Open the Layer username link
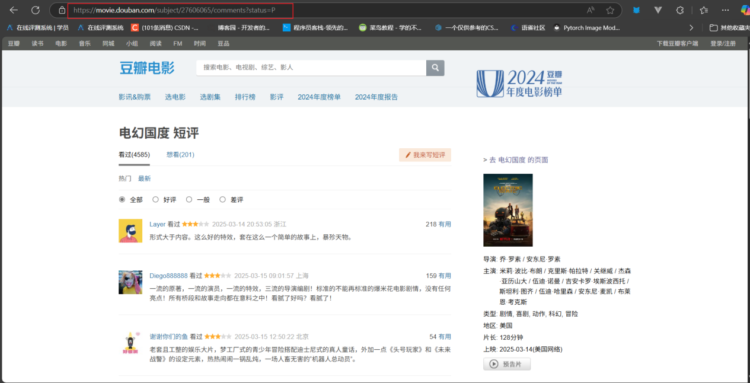Image resolution: width=750 pixels, height=383 pixels. point(158,224)
